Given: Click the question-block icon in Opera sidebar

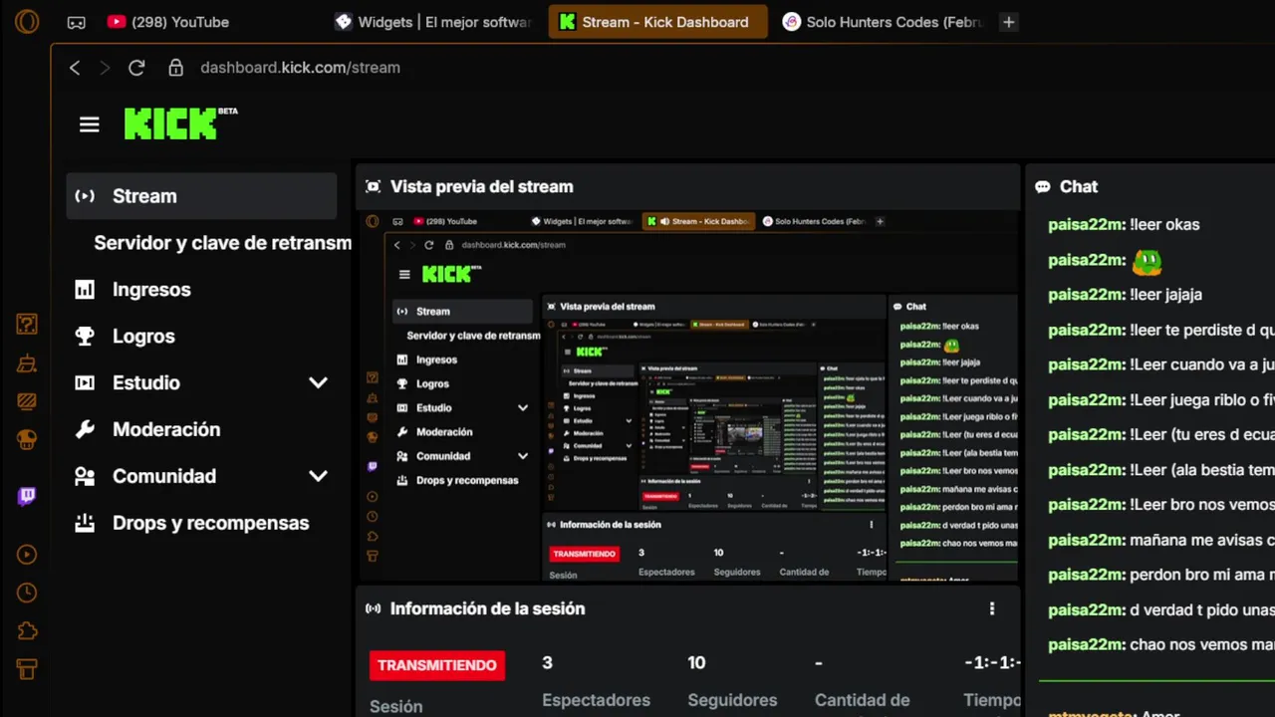Looking at the screenshot, I should [27, 324].
